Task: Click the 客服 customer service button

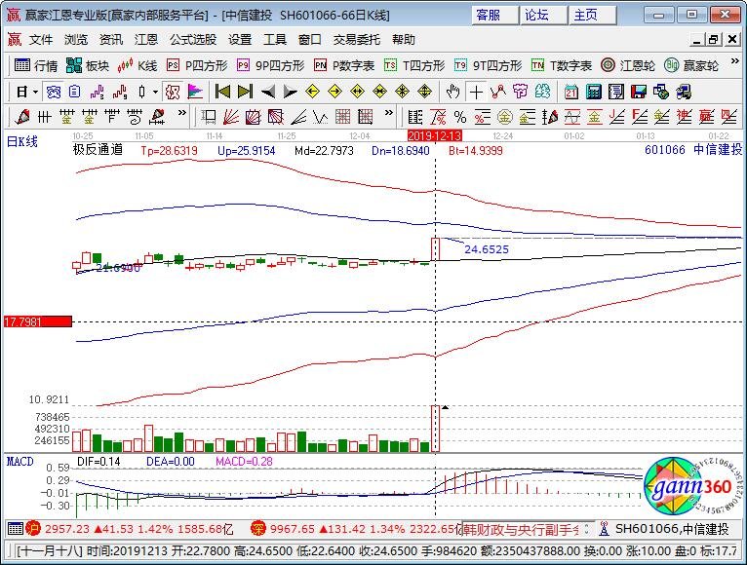Action: (x=495, y=15)
